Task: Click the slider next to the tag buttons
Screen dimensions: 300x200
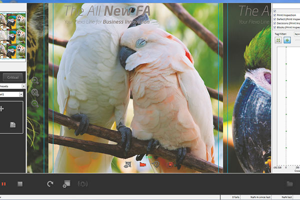Action: (297, 40)
